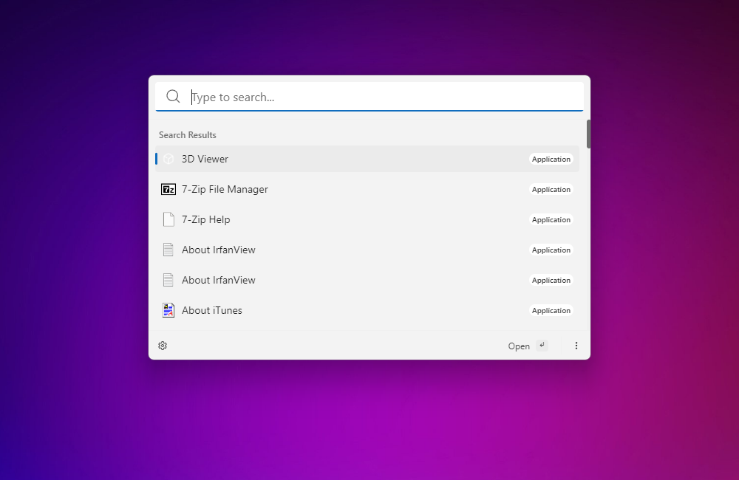Focus the 'Type to search...' input field
739x480 pixels.
[x=384, y=97]
